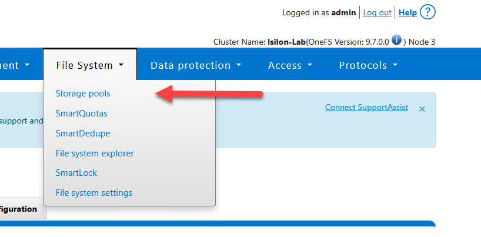
Task: Open the Data protection menu
Action: (x=196, y=65)
